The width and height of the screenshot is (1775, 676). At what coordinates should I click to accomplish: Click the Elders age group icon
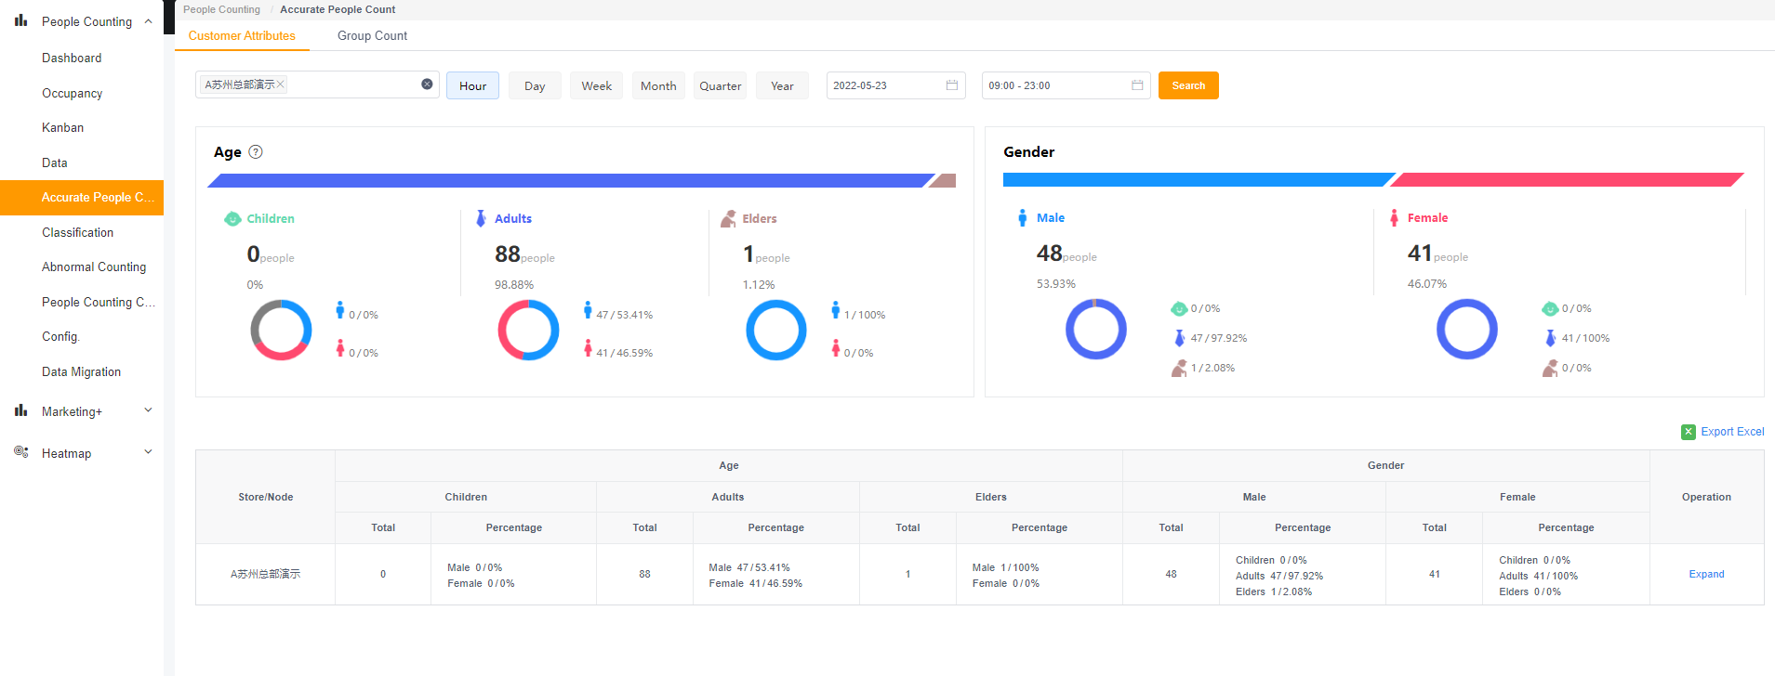[728, 219]
